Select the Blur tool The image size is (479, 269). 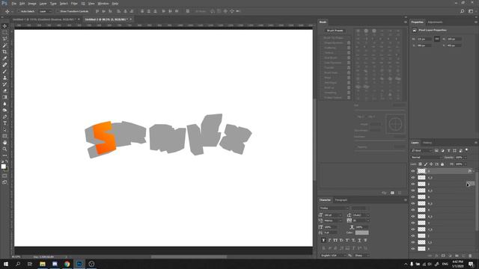point(4,104)
